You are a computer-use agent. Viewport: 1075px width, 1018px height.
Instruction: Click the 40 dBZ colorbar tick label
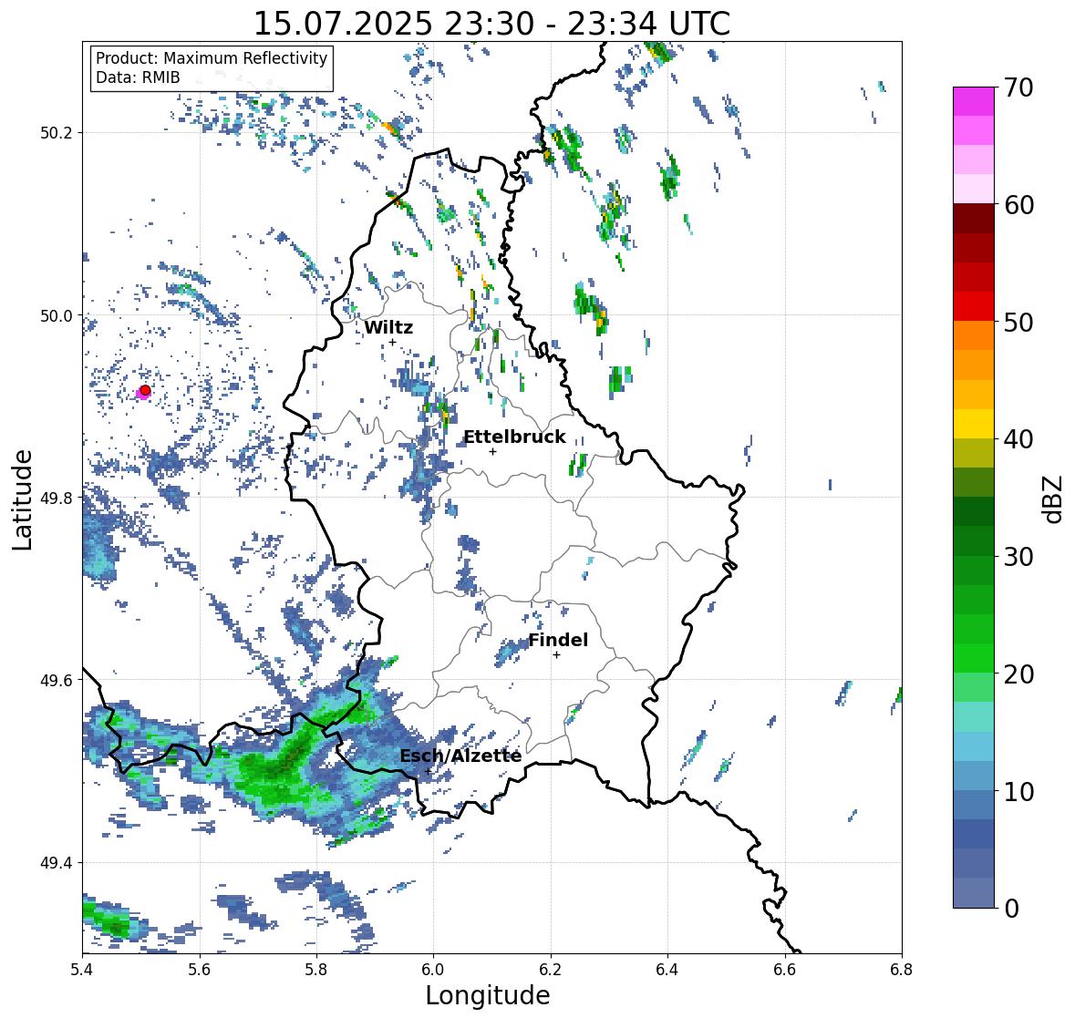[1018, 439]
